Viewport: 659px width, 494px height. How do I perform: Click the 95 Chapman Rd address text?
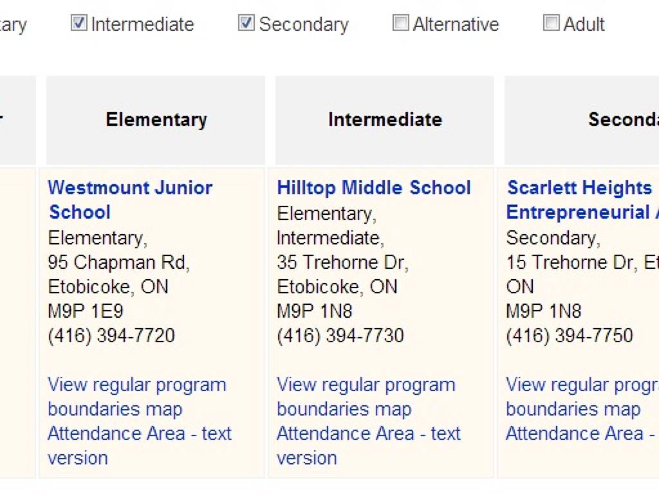click(118, 262)
